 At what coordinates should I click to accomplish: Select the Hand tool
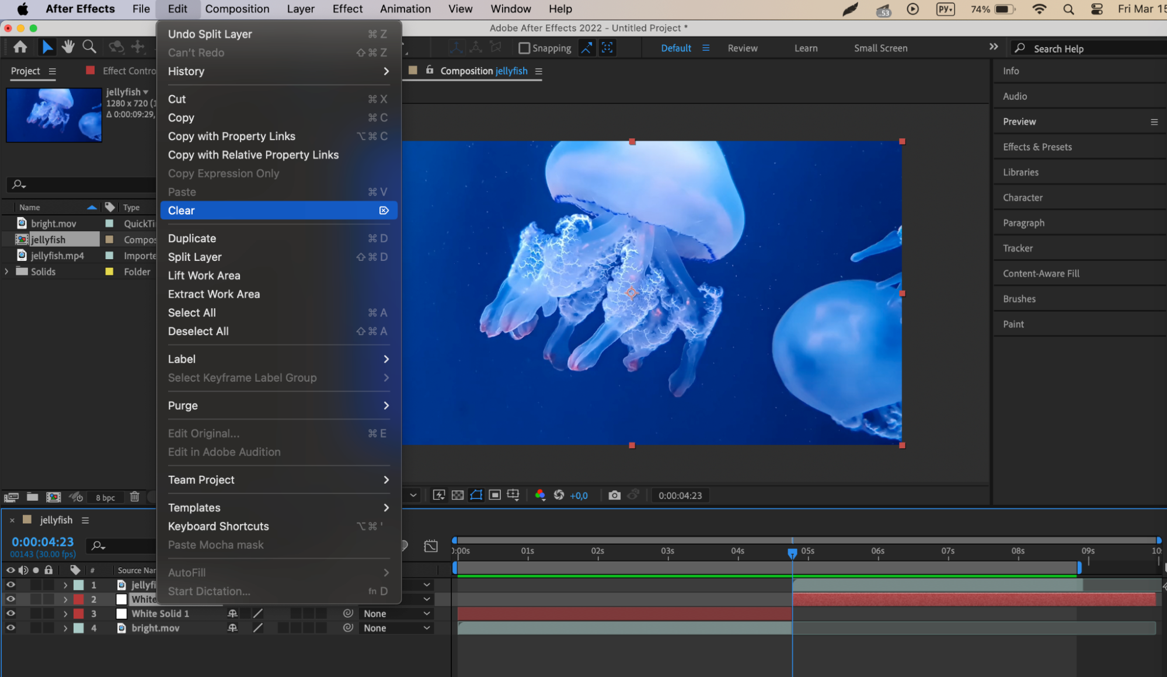point(68,47)
